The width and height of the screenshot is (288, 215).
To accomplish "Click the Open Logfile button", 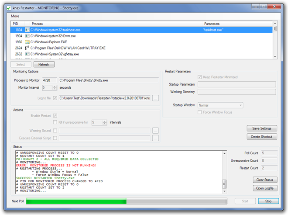I will click(265, 188).
